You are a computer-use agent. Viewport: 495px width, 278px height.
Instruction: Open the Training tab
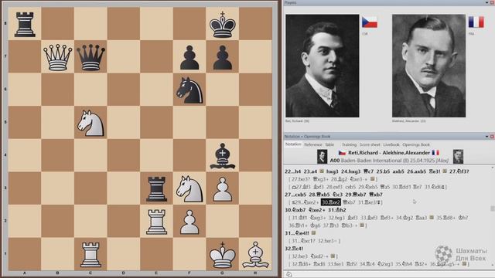pos(349,144)
